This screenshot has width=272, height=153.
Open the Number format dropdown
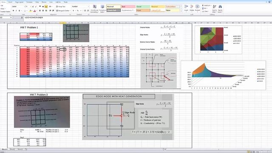pyautogui.click(x=88, y=6)
